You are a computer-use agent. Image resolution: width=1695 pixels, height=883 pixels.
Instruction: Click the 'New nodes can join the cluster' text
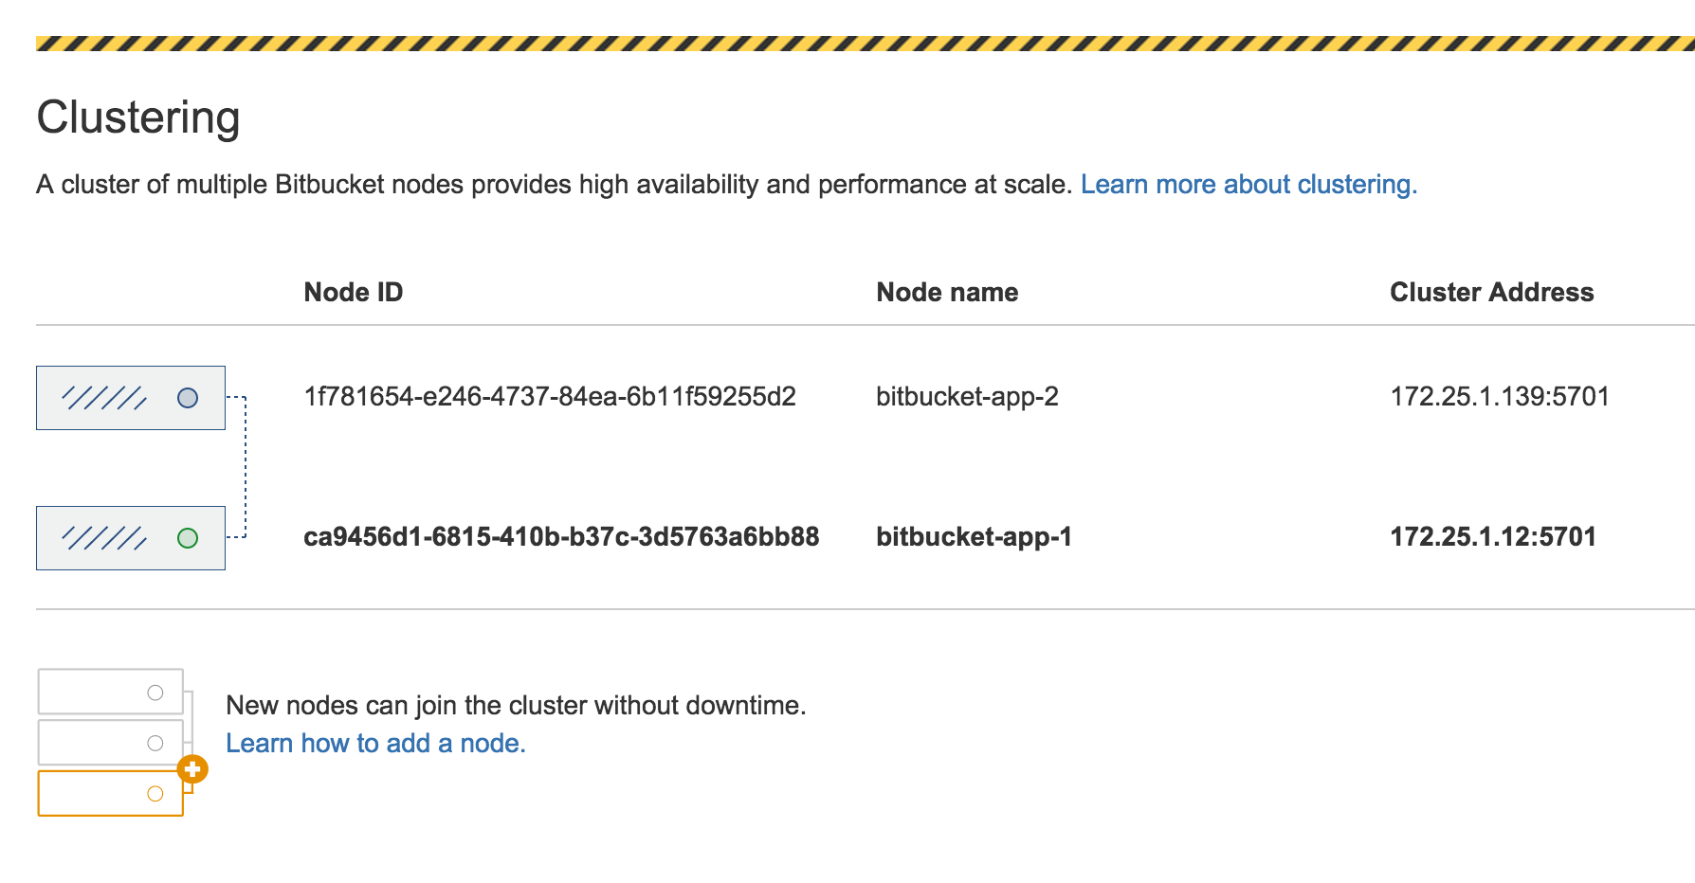(x=516, y=705)
